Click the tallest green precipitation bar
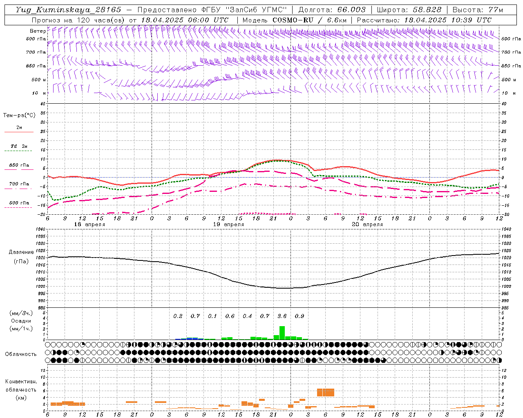Image resolution: width=523 pixels, height=418 pixels. pos(282,333)
